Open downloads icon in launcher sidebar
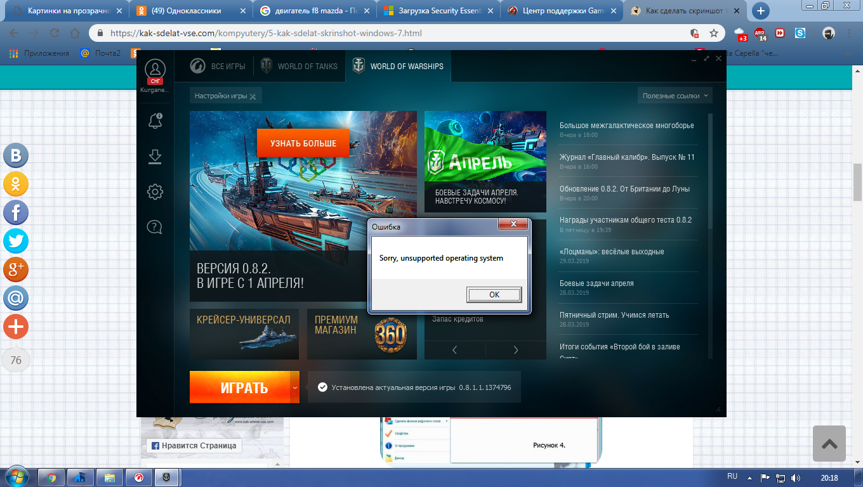The width and height of the screenshot is (863, 487). pos(155,157)
